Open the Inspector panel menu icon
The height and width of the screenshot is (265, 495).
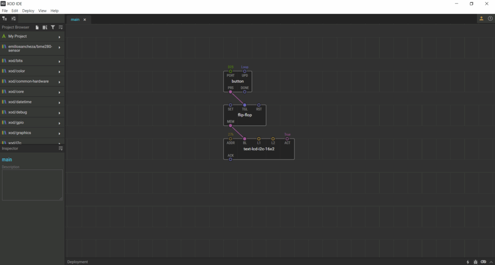point(60,148)
